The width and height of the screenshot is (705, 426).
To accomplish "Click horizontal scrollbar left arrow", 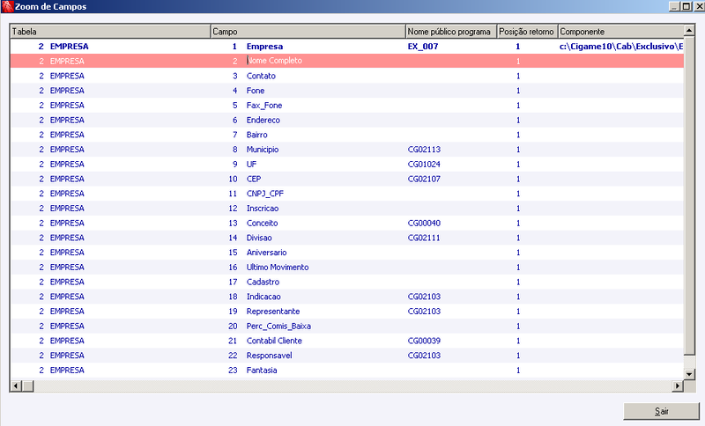I will pos(16,386).
